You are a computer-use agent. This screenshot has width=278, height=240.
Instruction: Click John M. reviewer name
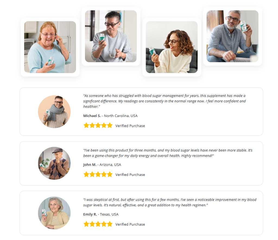90,165
